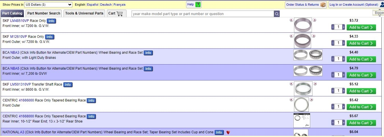
Task: Open Info for NATIONAL A3
Action: coord(219,132)
